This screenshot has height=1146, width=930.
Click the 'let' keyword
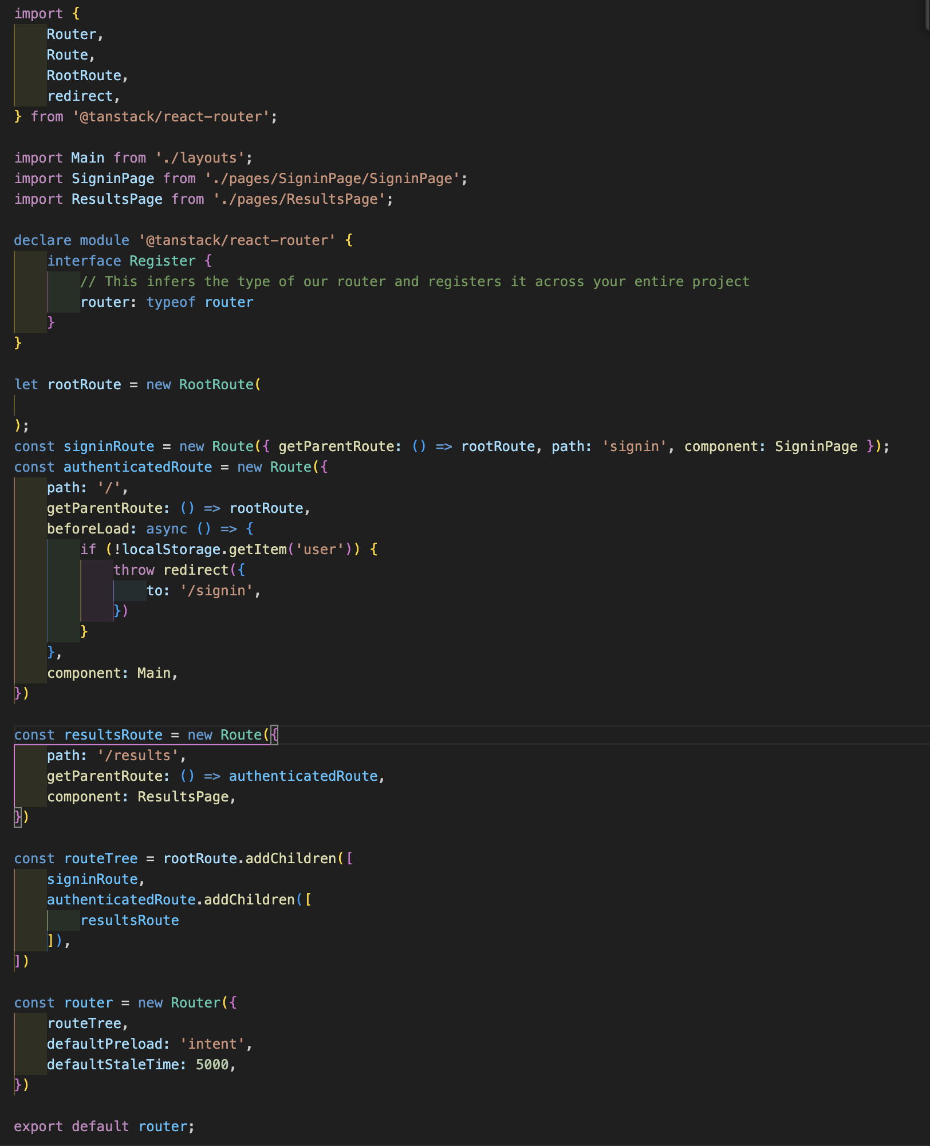point(26,385)
